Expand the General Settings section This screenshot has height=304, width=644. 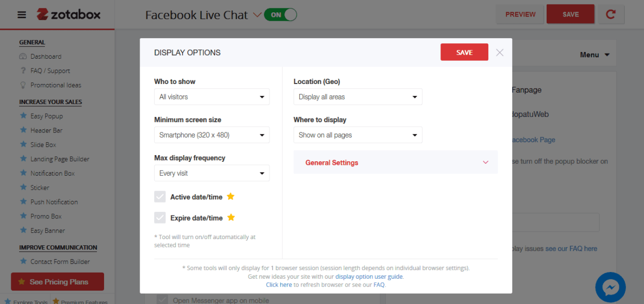click(396, 162)
